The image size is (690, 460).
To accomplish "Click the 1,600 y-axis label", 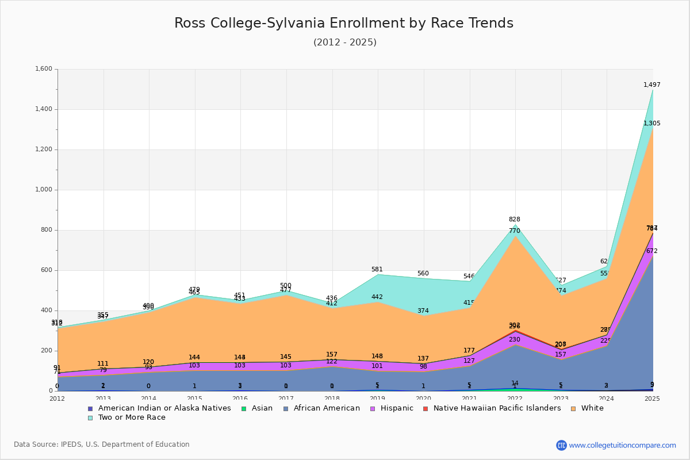I will pyautogui.click(x=44, y=69).
